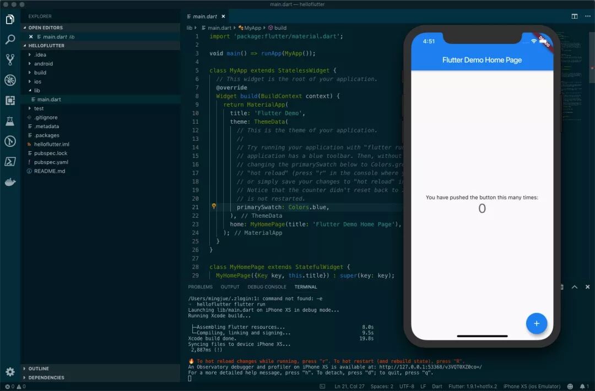Expand the ios folder
The width and height of the screenshot is (595, 391).
click(101, 81)
